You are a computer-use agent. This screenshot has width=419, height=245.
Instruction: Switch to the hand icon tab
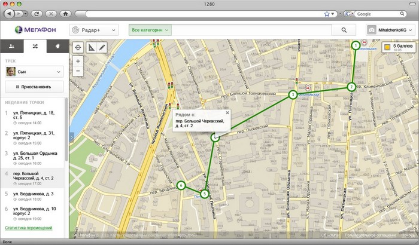pos(57,46)
